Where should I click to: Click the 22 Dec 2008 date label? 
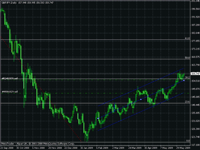point(71,148)
